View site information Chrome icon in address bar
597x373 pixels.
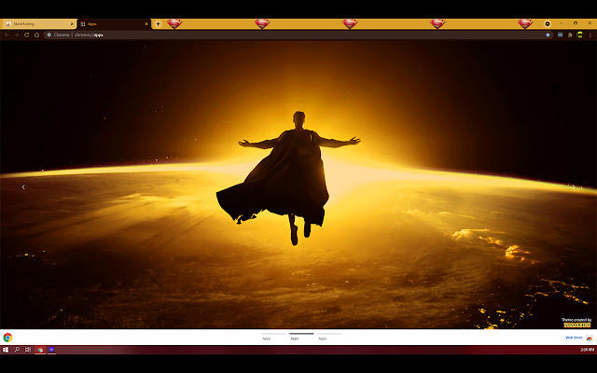49,35
